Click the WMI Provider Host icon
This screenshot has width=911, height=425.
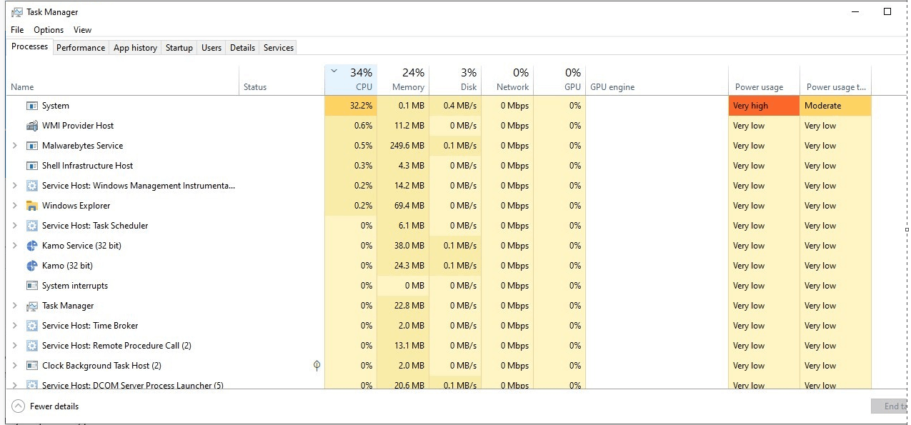(31, 126)
